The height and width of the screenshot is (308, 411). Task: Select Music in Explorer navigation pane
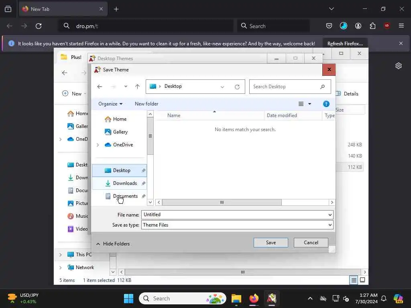[x=78, y=216]
